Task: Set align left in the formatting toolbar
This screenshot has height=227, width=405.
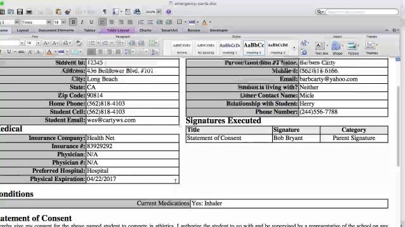Action: tap(103, 22)
